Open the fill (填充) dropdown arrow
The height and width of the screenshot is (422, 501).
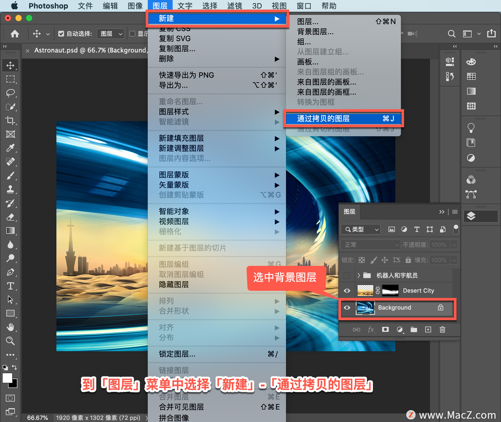tap(454, 260)
